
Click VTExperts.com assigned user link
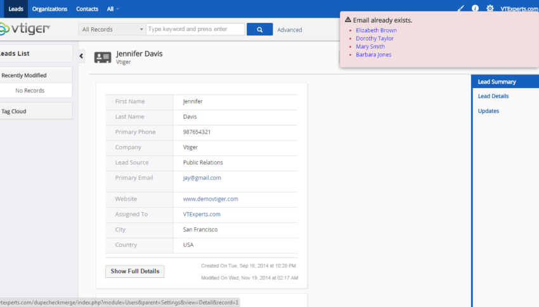tap(202, 214)
